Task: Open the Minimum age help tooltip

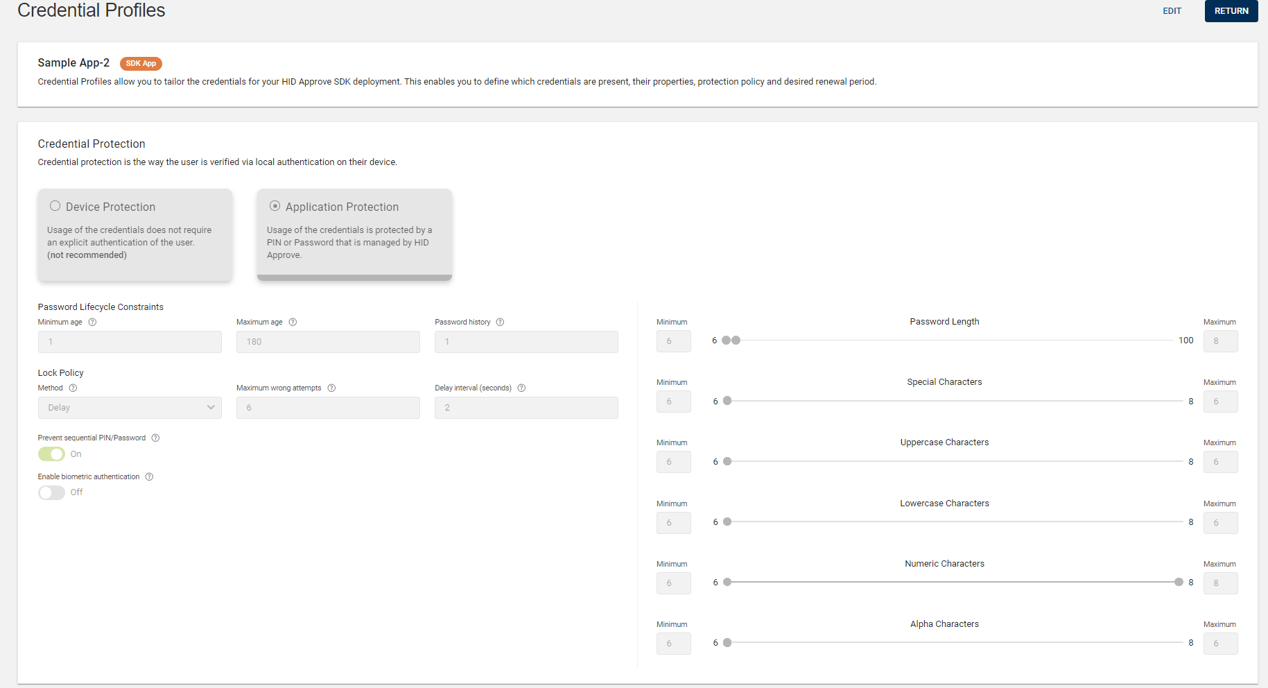Action: click(91, 322)
